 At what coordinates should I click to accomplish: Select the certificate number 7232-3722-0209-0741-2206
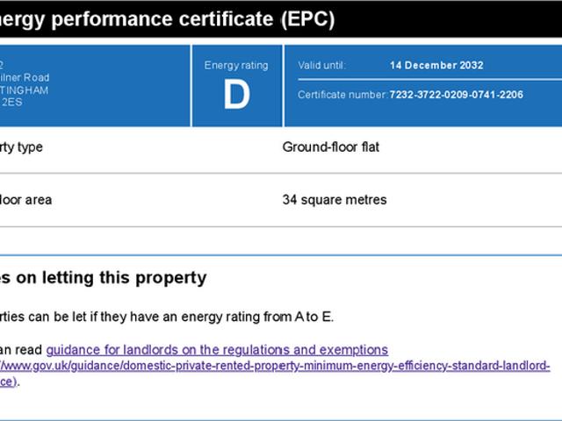456,95
